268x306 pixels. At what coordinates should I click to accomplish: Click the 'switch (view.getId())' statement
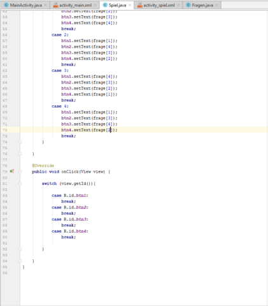69,184
